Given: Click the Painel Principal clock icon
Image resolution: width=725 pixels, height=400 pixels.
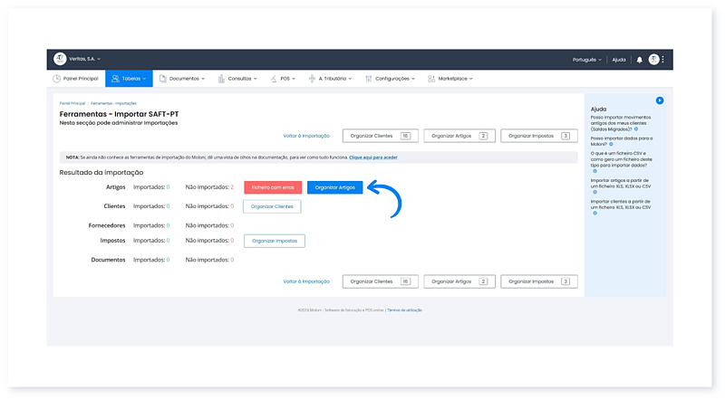Looking at the screenshot, I should [56, 79].
